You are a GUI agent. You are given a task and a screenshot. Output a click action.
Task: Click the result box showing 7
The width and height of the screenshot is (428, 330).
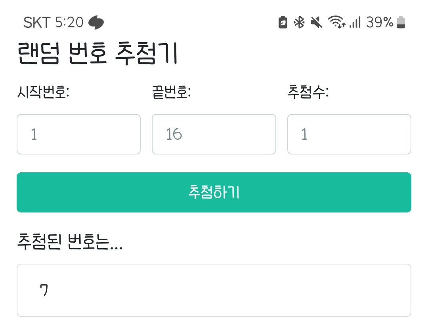214,290
